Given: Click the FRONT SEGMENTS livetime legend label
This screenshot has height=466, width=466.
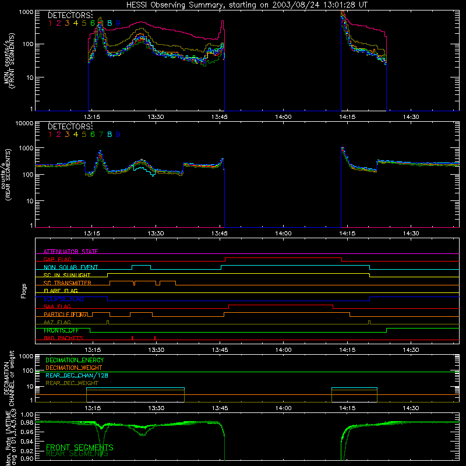Looking at the screenshot, I should click(80, 447).
